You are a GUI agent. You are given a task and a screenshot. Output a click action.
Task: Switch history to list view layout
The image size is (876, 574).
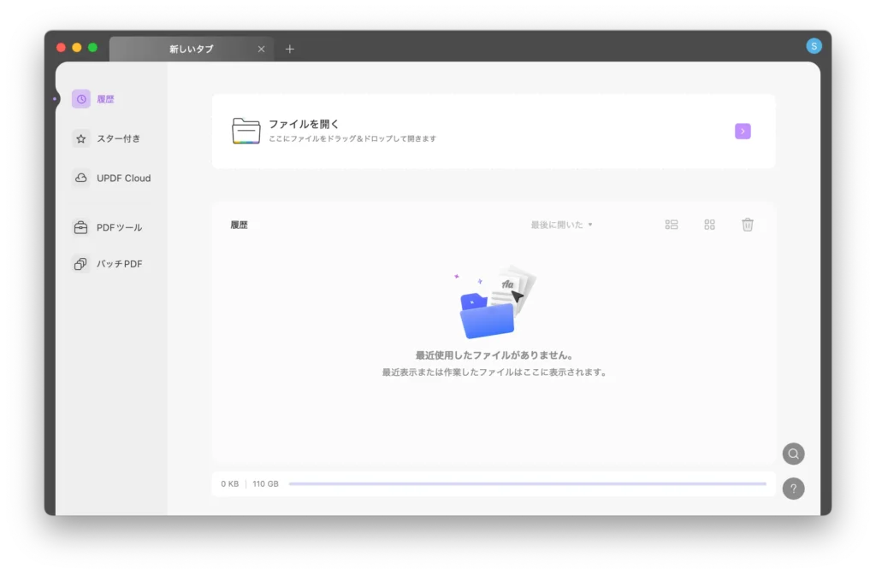coord(672,225)
